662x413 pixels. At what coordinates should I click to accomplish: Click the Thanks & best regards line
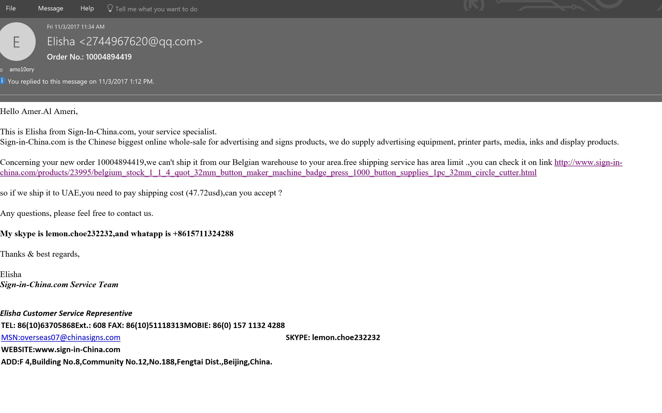tap(40, 254)
